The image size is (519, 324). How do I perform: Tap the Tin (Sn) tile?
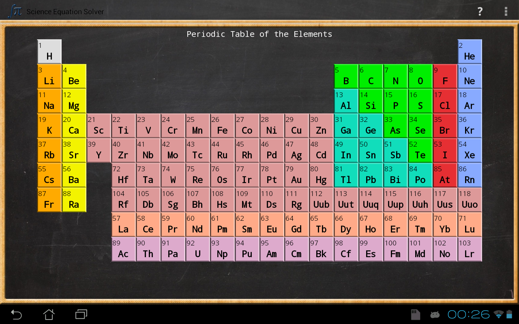click(x=371, y=150)
